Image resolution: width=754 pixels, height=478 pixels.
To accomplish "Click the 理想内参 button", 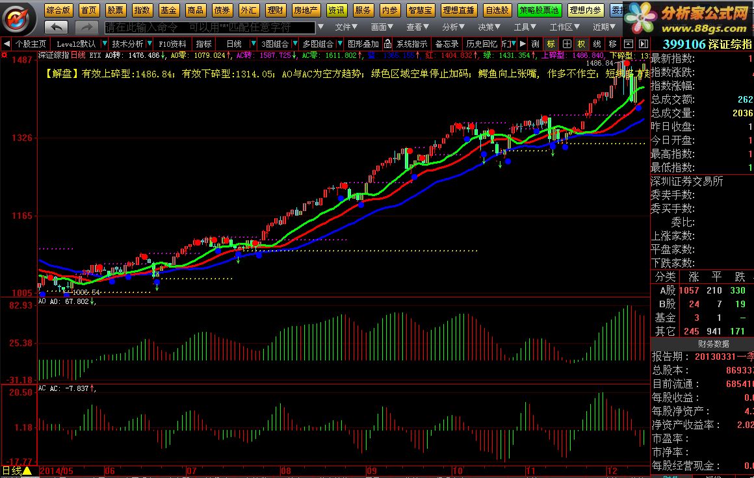I will tap(585, 10).
